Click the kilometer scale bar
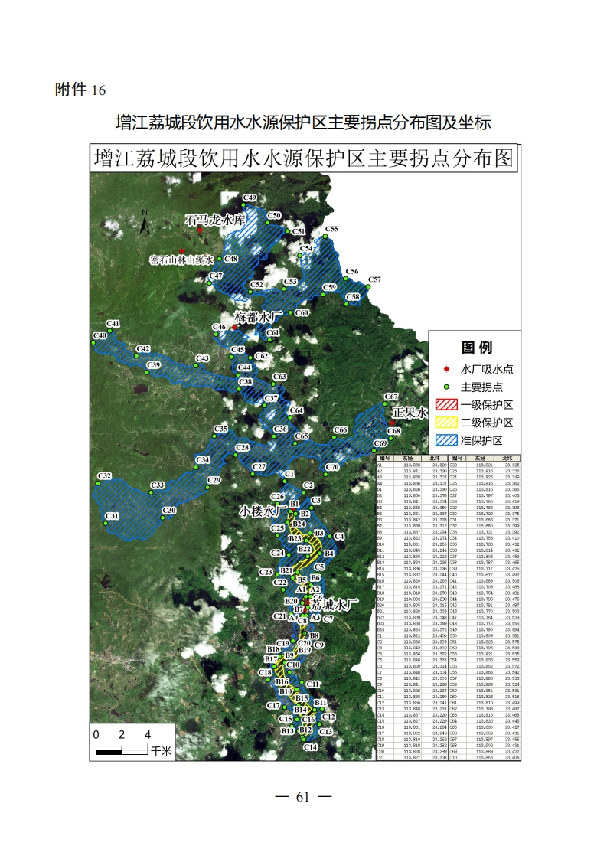The image size is (607, 859). [x=122, y=752]
